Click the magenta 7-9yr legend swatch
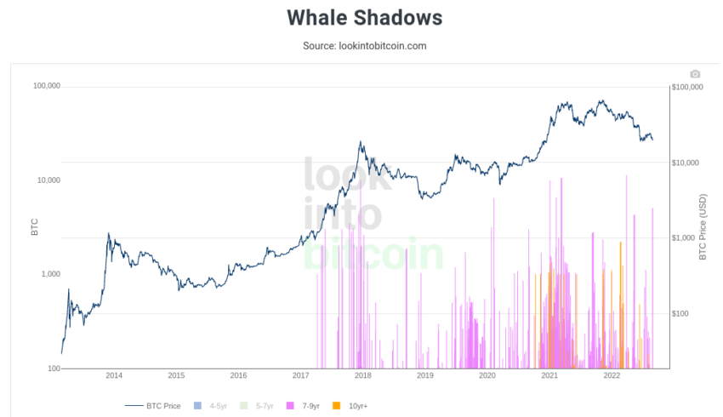 290,406
